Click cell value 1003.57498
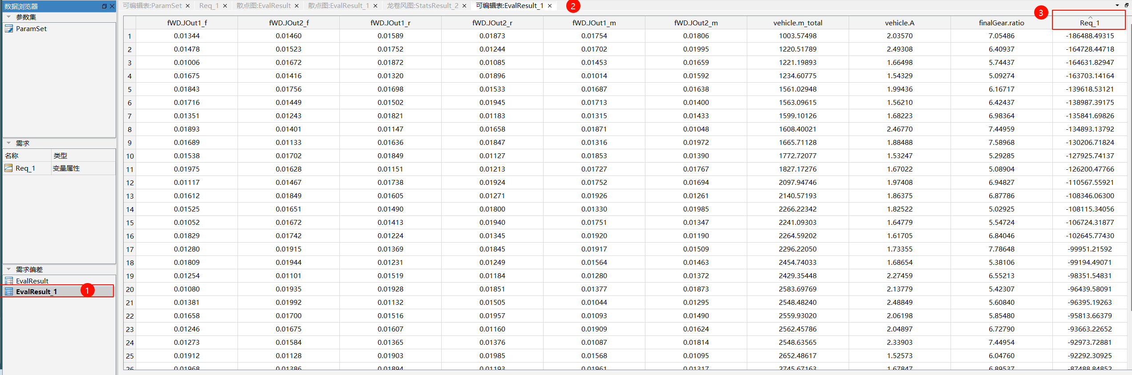Screen dimensions: 1132x375 (798, 36)
